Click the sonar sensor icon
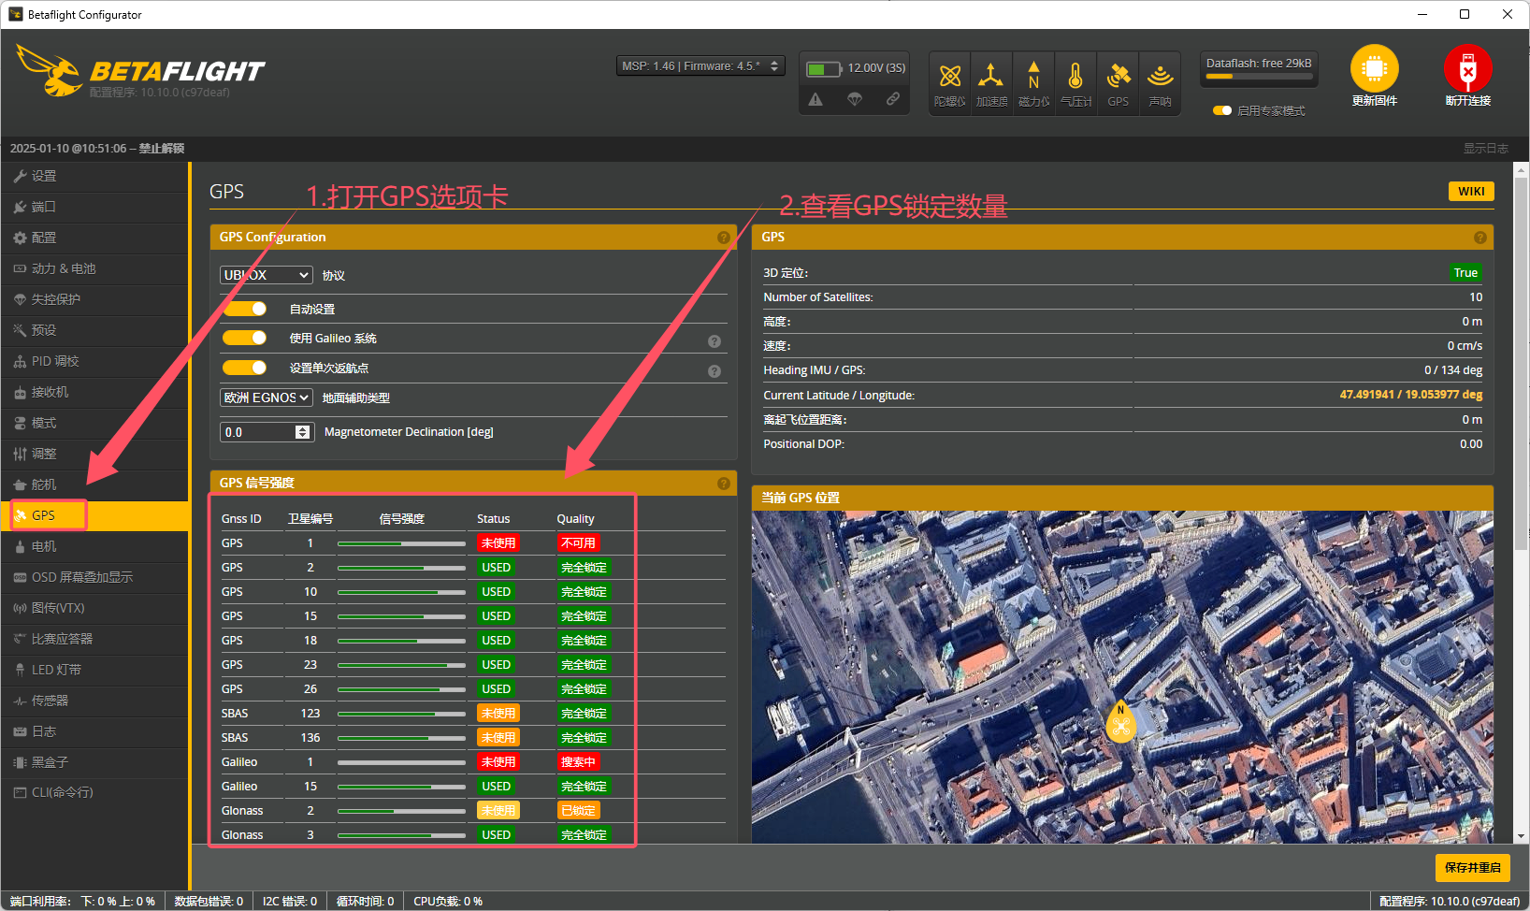The width and height of the screenshot is (1530, 911). 1160,76
